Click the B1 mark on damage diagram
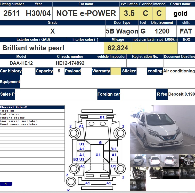 point(102,117)
